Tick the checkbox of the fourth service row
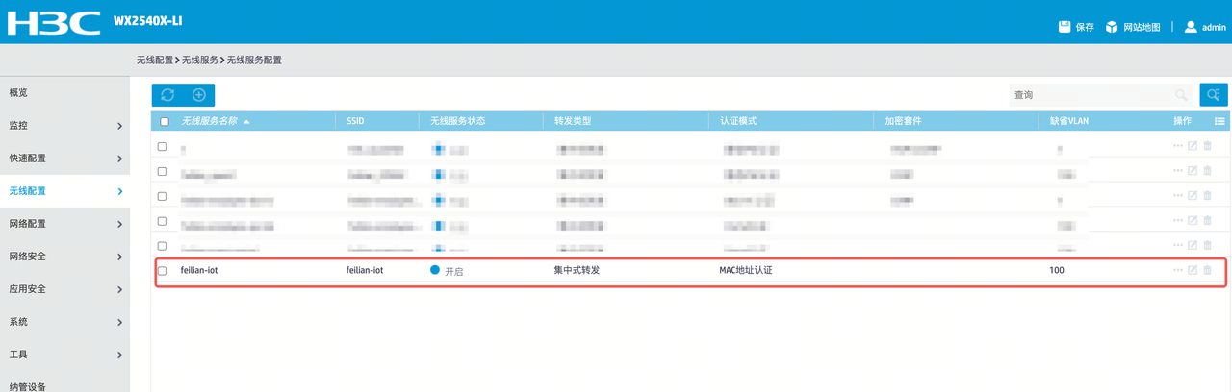 [163, 221]
